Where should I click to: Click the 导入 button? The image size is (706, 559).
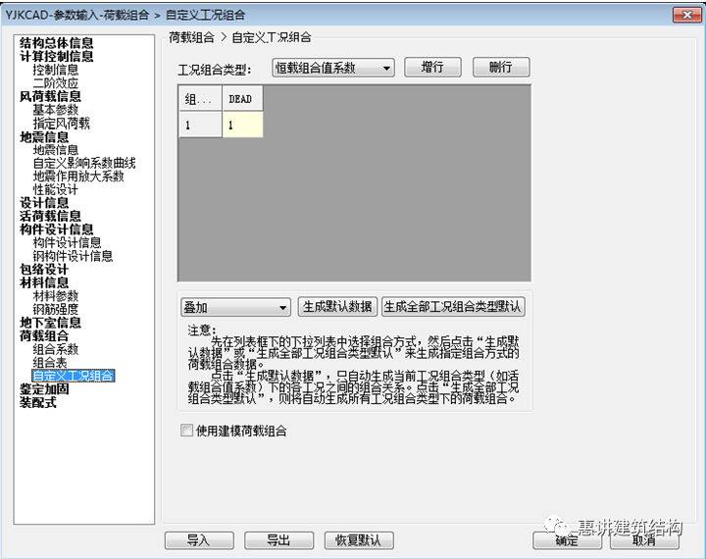pos(199,540)
